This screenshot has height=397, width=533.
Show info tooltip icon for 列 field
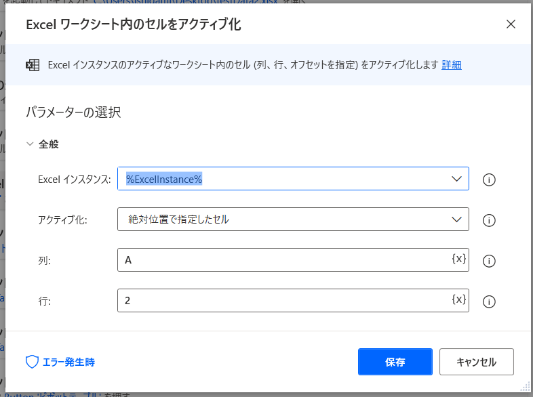click(x=488, y=261)
